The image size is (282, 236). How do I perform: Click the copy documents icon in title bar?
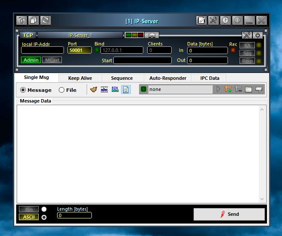pos(33,20)
